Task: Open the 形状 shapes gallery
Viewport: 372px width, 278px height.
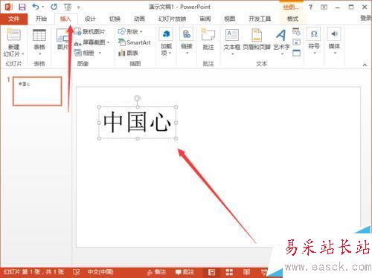Action: pyautogui.click(x=130, y=32)
